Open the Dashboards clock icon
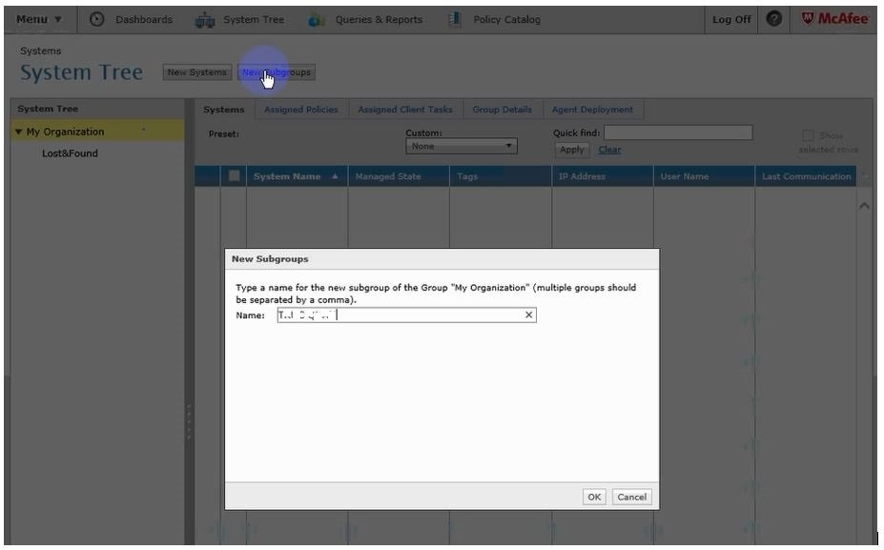 pos(97,20)
